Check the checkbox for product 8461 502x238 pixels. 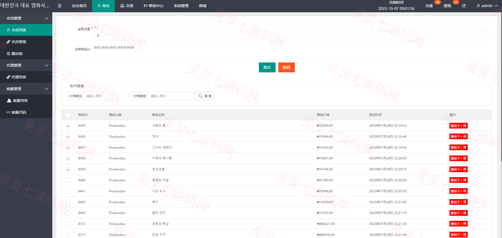click(68, 191)
